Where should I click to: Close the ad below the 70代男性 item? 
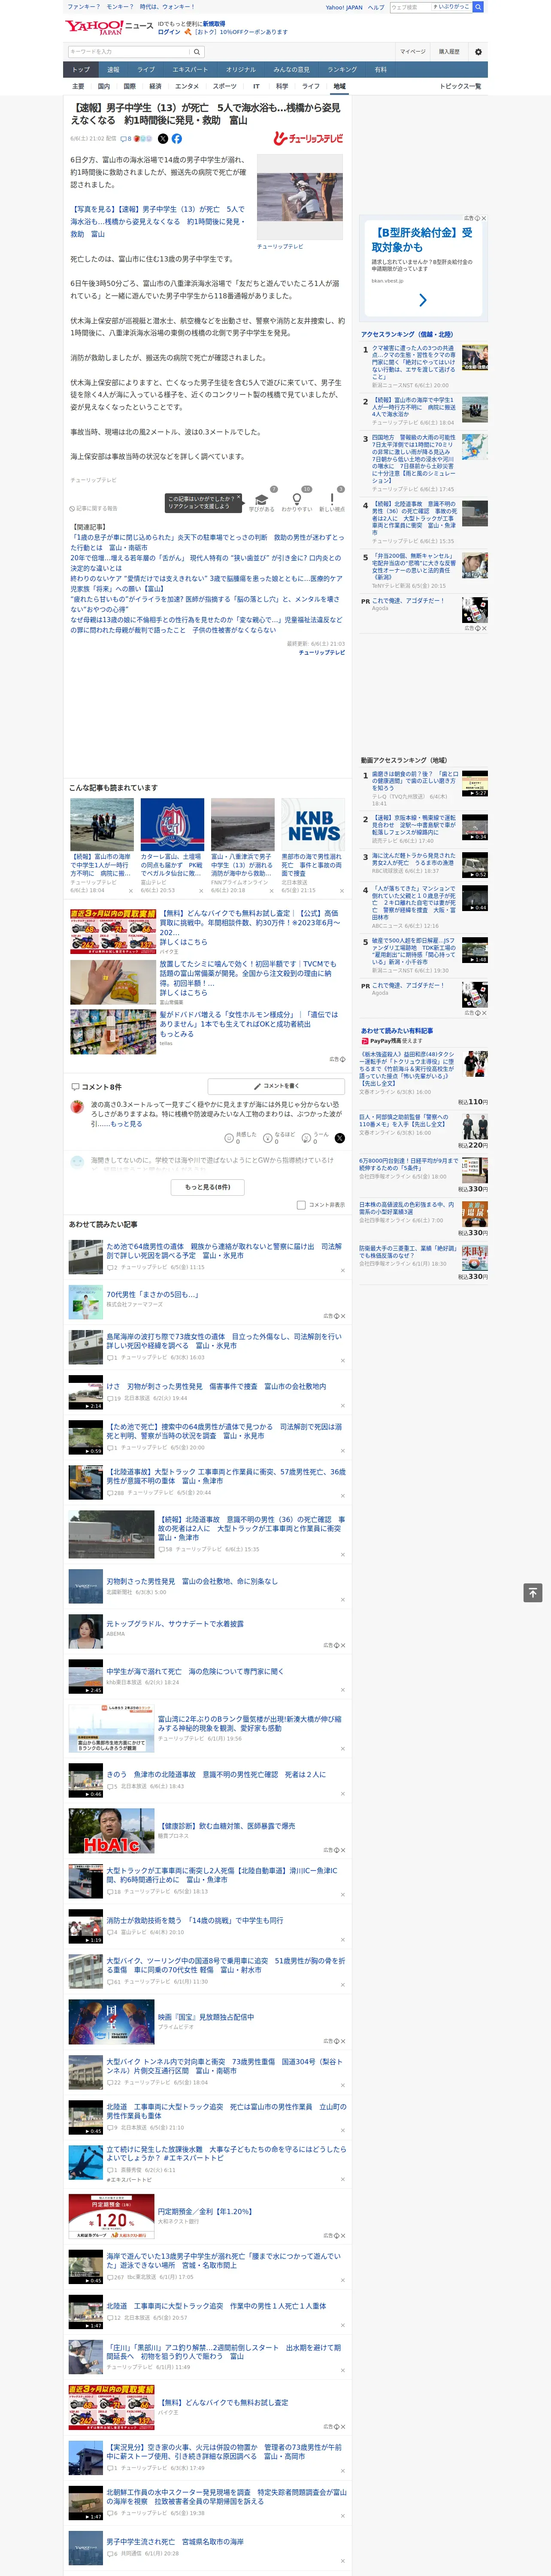point(342,1316)
